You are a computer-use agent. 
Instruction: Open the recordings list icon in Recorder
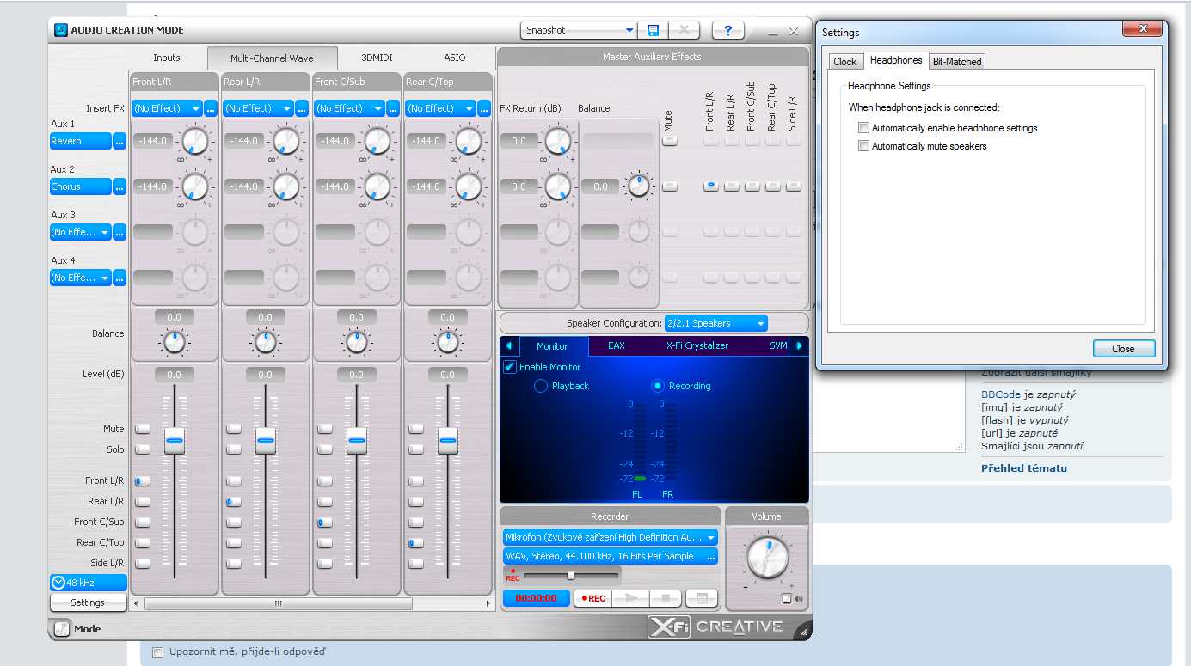701,598
